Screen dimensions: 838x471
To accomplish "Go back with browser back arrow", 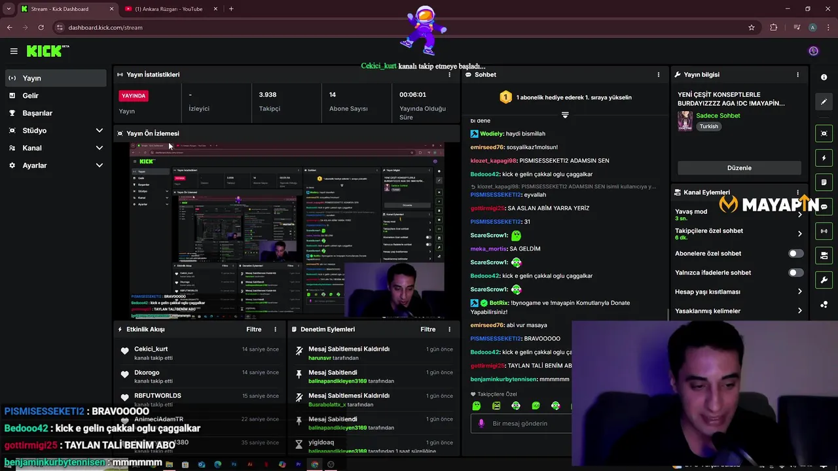I will click(x=9, y=27).
